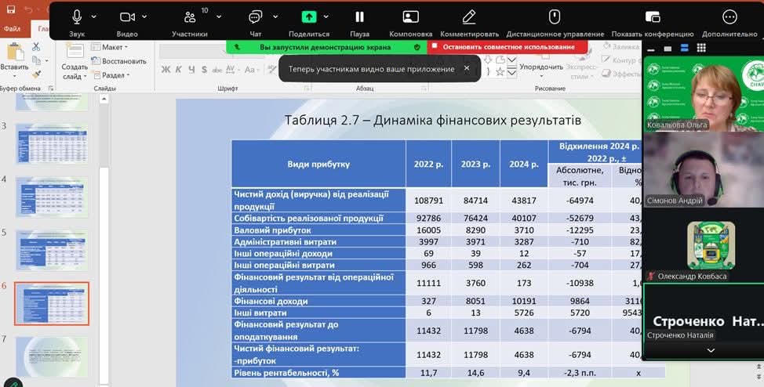Open Чат chat panel
The width and height of the screenshot is (764, 387).
[x=255, y=16]
